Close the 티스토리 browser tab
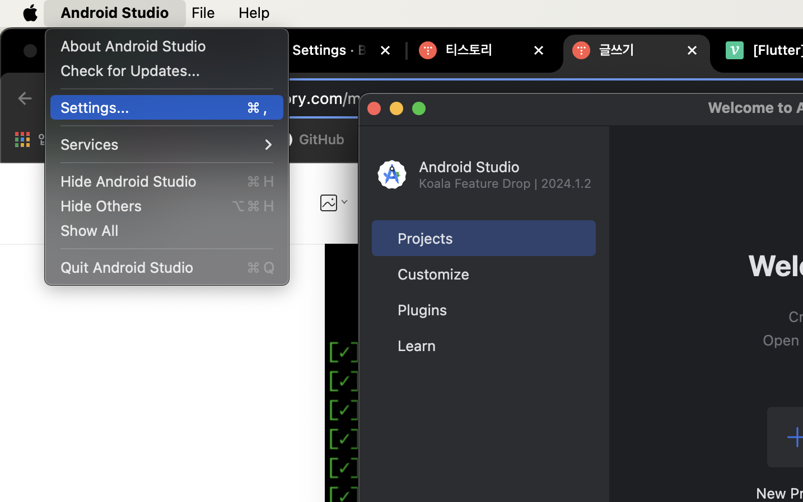803x502 pixels. click(539, 50)
